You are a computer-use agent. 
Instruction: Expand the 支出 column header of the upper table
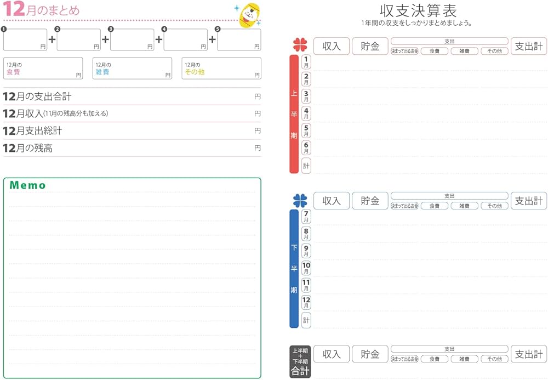click(450, 41)
